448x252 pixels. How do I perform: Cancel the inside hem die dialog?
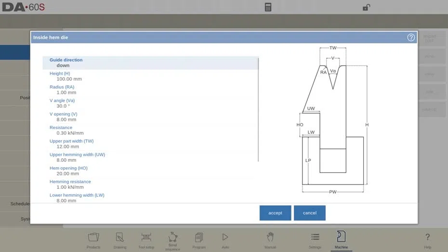[x=309, y=213]
